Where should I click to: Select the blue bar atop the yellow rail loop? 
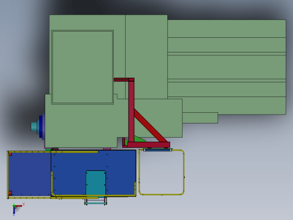point(158,150)
